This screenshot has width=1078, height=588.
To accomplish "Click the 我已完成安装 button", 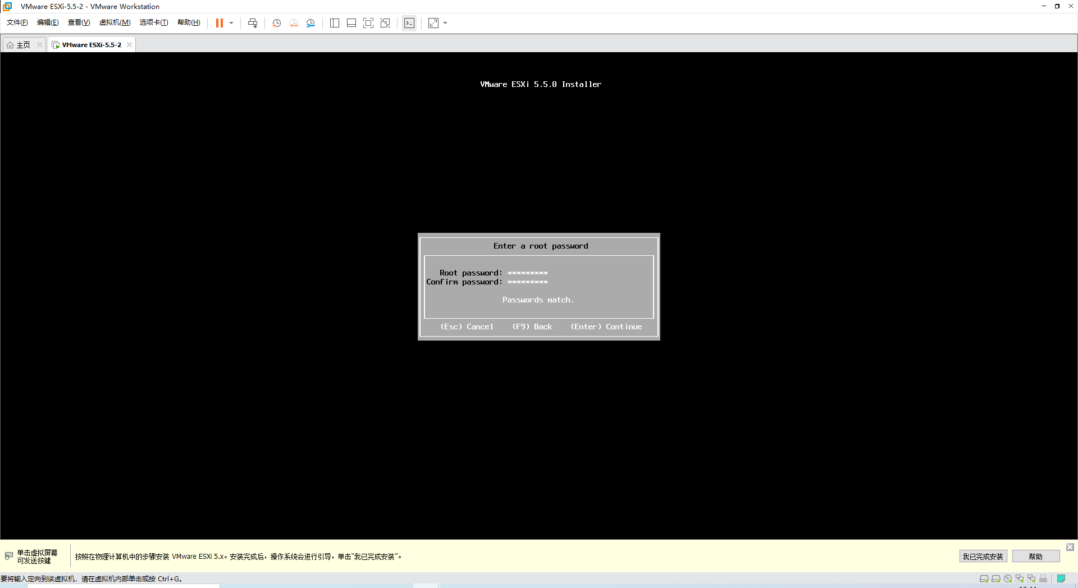I will (x=983, y=556).
